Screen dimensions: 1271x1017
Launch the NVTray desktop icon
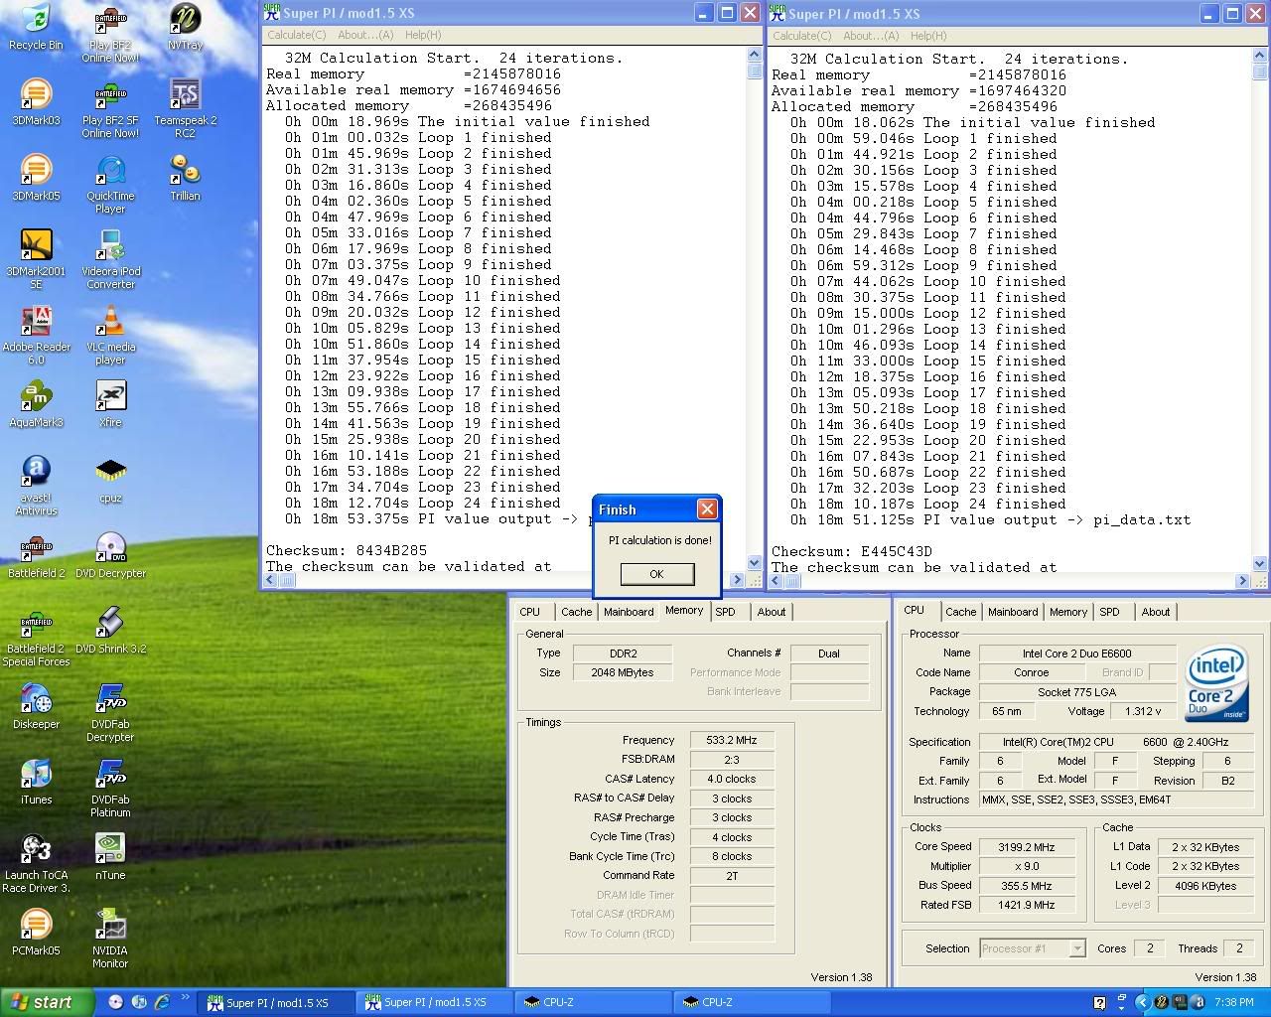(x=185, y=27)
